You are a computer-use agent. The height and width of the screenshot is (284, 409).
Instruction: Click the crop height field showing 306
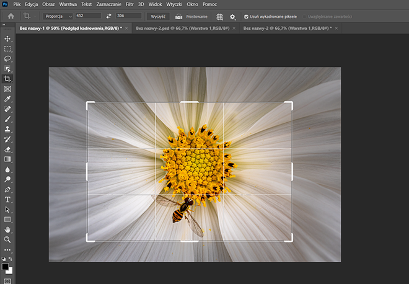tap(129, 16)
